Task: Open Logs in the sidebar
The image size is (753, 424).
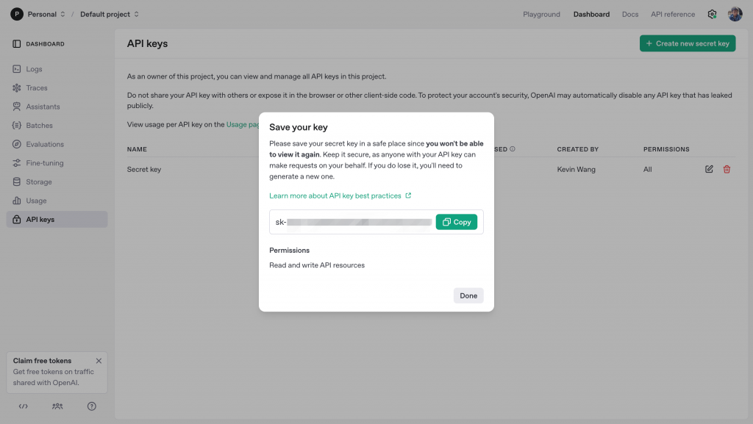Action: tap(35, 69)
